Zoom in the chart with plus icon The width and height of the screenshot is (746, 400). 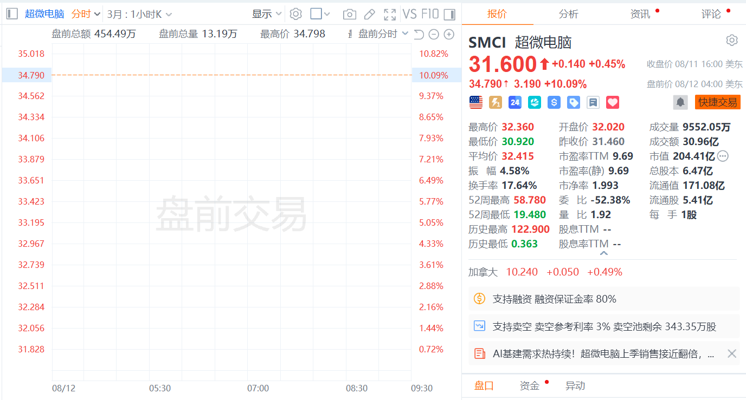[449, 34]
